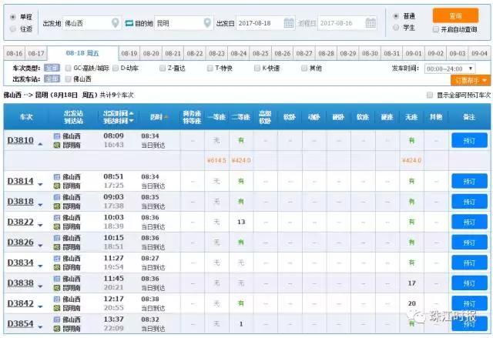Open train D3842 details link

pyautogui.click(x=21, y=303)
